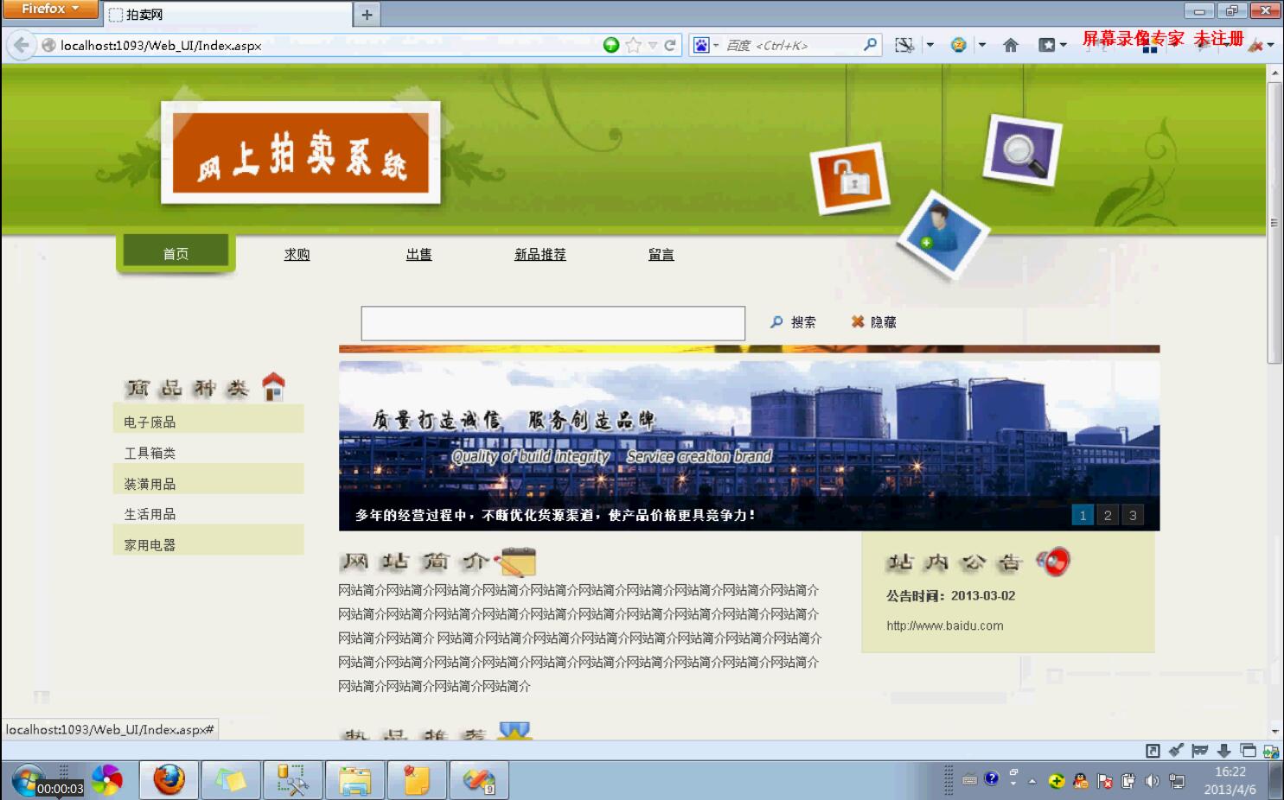Image resolution: width=1284 pixels, height=800 pixels.
Task: Click the paintbrush icon in add-on bar
Action: 1176,750
